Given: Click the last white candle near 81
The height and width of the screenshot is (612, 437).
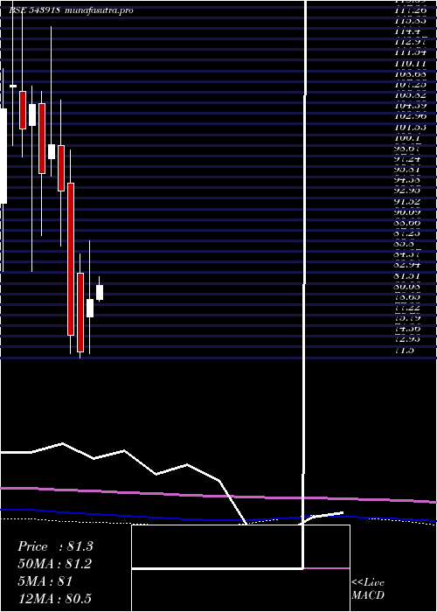Looking at the screenshot, I should point(100,292).
